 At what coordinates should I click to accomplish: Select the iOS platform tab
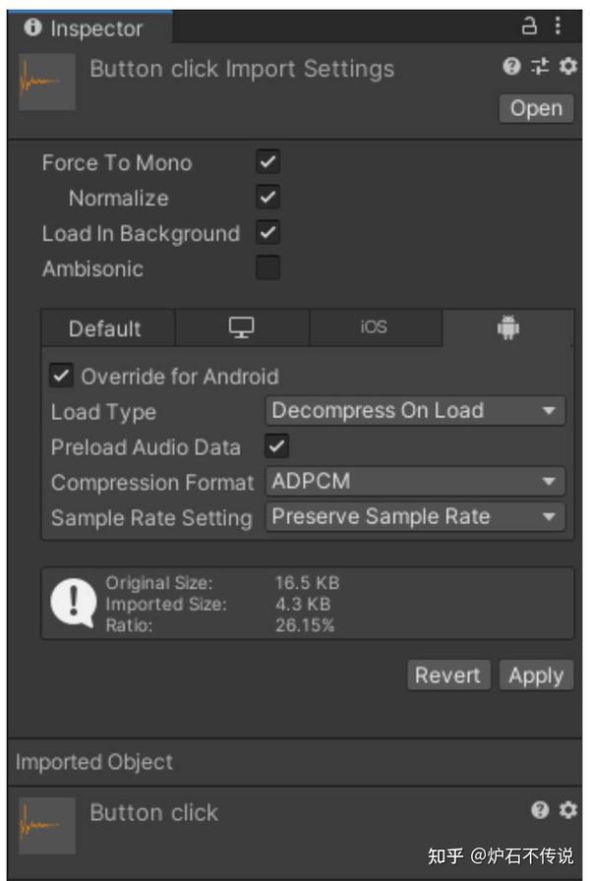374,328
